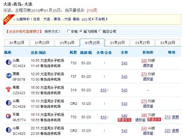This screenshot has width=183, height=137.
Task: Click the 出发/到达 column header
Action: point(38,53)
